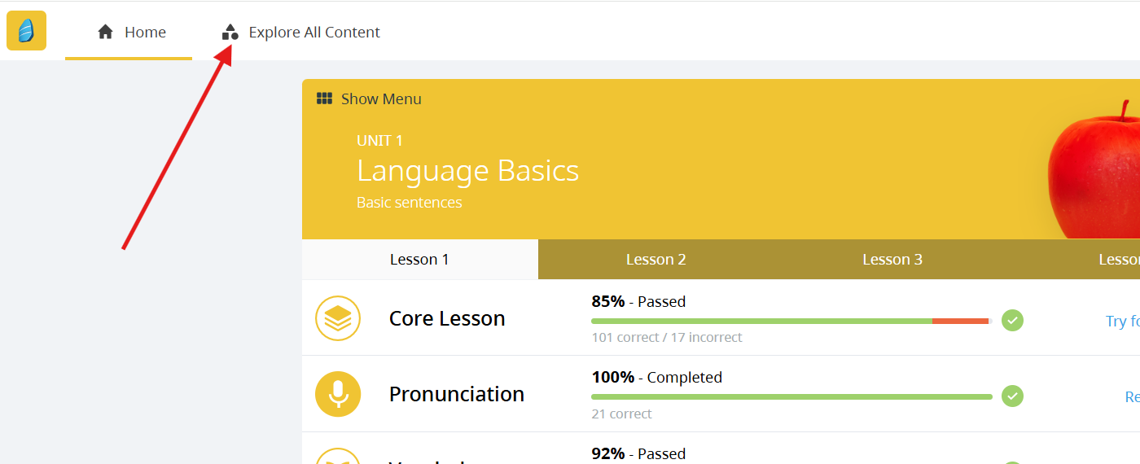Screen dimensions: 1140x464
Task: Click the Language Basics unit title
Action: point(468,171)
